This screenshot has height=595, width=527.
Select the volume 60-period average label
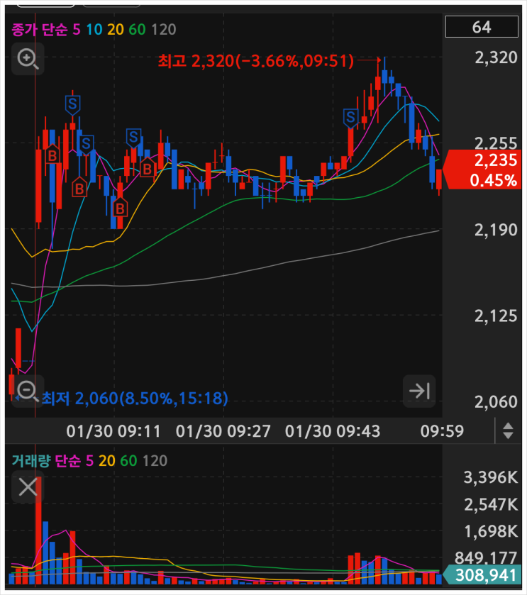point(128,461)
